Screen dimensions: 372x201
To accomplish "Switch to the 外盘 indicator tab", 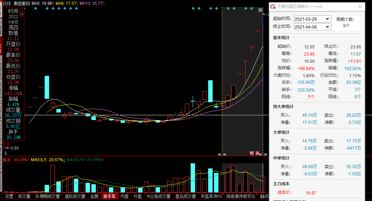I will point(137,196).
